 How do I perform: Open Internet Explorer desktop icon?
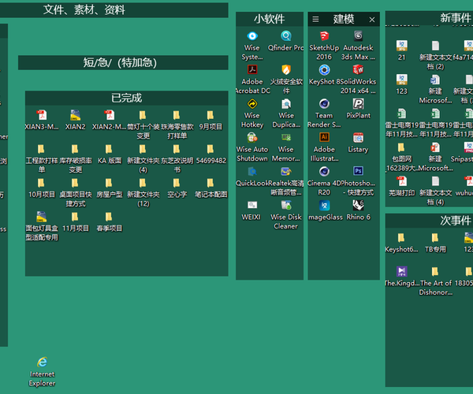42,362
